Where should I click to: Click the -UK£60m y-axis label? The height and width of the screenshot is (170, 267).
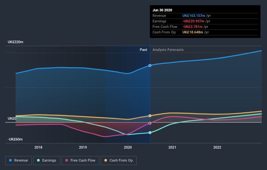point(15,139)
